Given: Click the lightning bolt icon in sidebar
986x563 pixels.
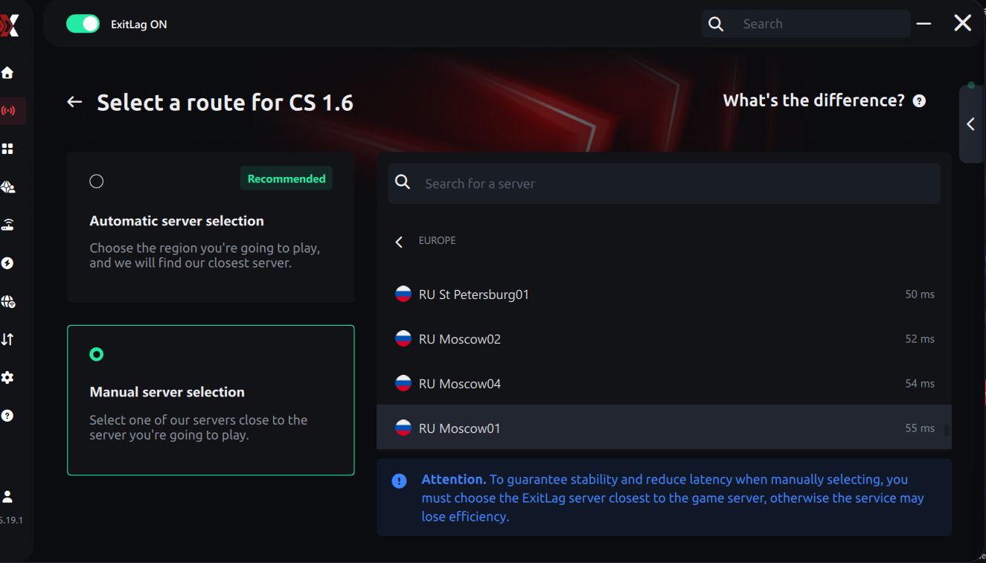Looking at the screenshot, I should 7,263.
